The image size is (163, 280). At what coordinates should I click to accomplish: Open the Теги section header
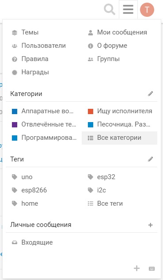pyautogui.click(x=17, y=159)
